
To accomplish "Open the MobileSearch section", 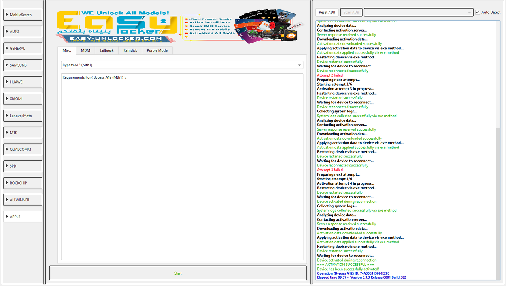I will (x=23, y=15).
